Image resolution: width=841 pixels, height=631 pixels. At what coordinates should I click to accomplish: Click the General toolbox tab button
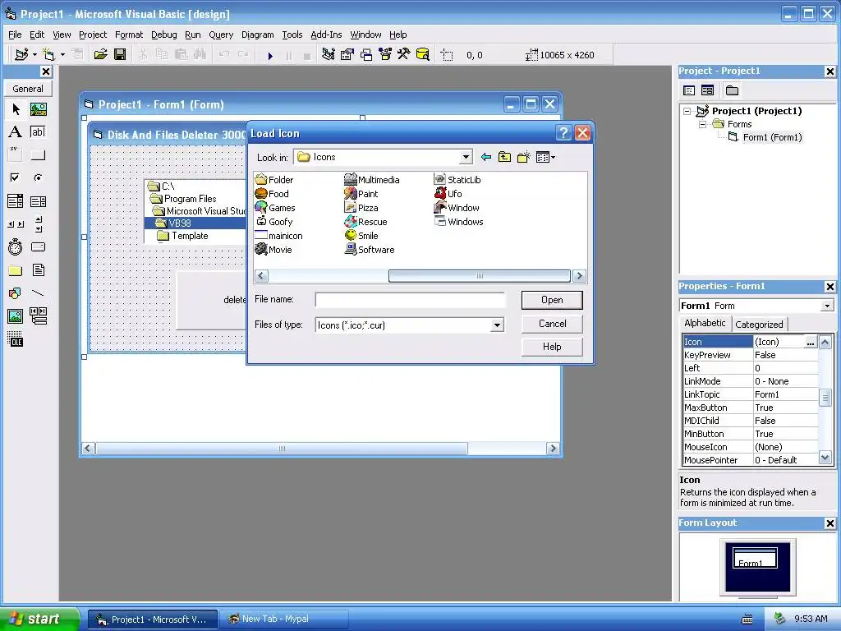28,89
